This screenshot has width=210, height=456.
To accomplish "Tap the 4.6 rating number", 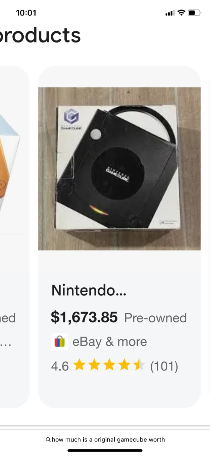I will [x=60, y=366].
